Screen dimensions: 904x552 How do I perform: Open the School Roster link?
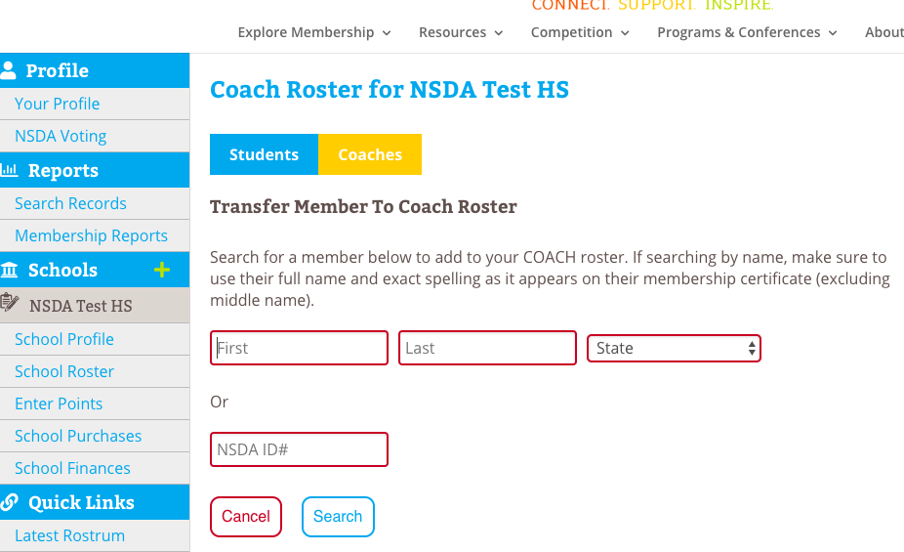pyautogui.click(x=64, y=371)
